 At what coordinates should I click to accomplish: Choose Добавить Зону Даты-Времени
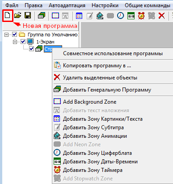tap(113, 162)
